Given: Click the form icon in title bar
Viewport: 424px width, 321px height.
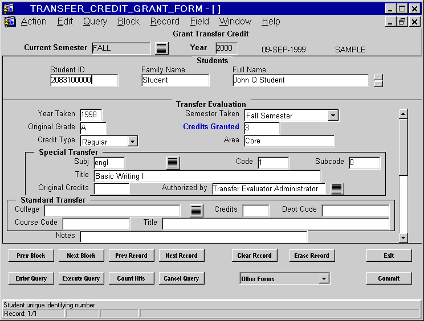Looking at the screenshot, I should pos(9,9).
